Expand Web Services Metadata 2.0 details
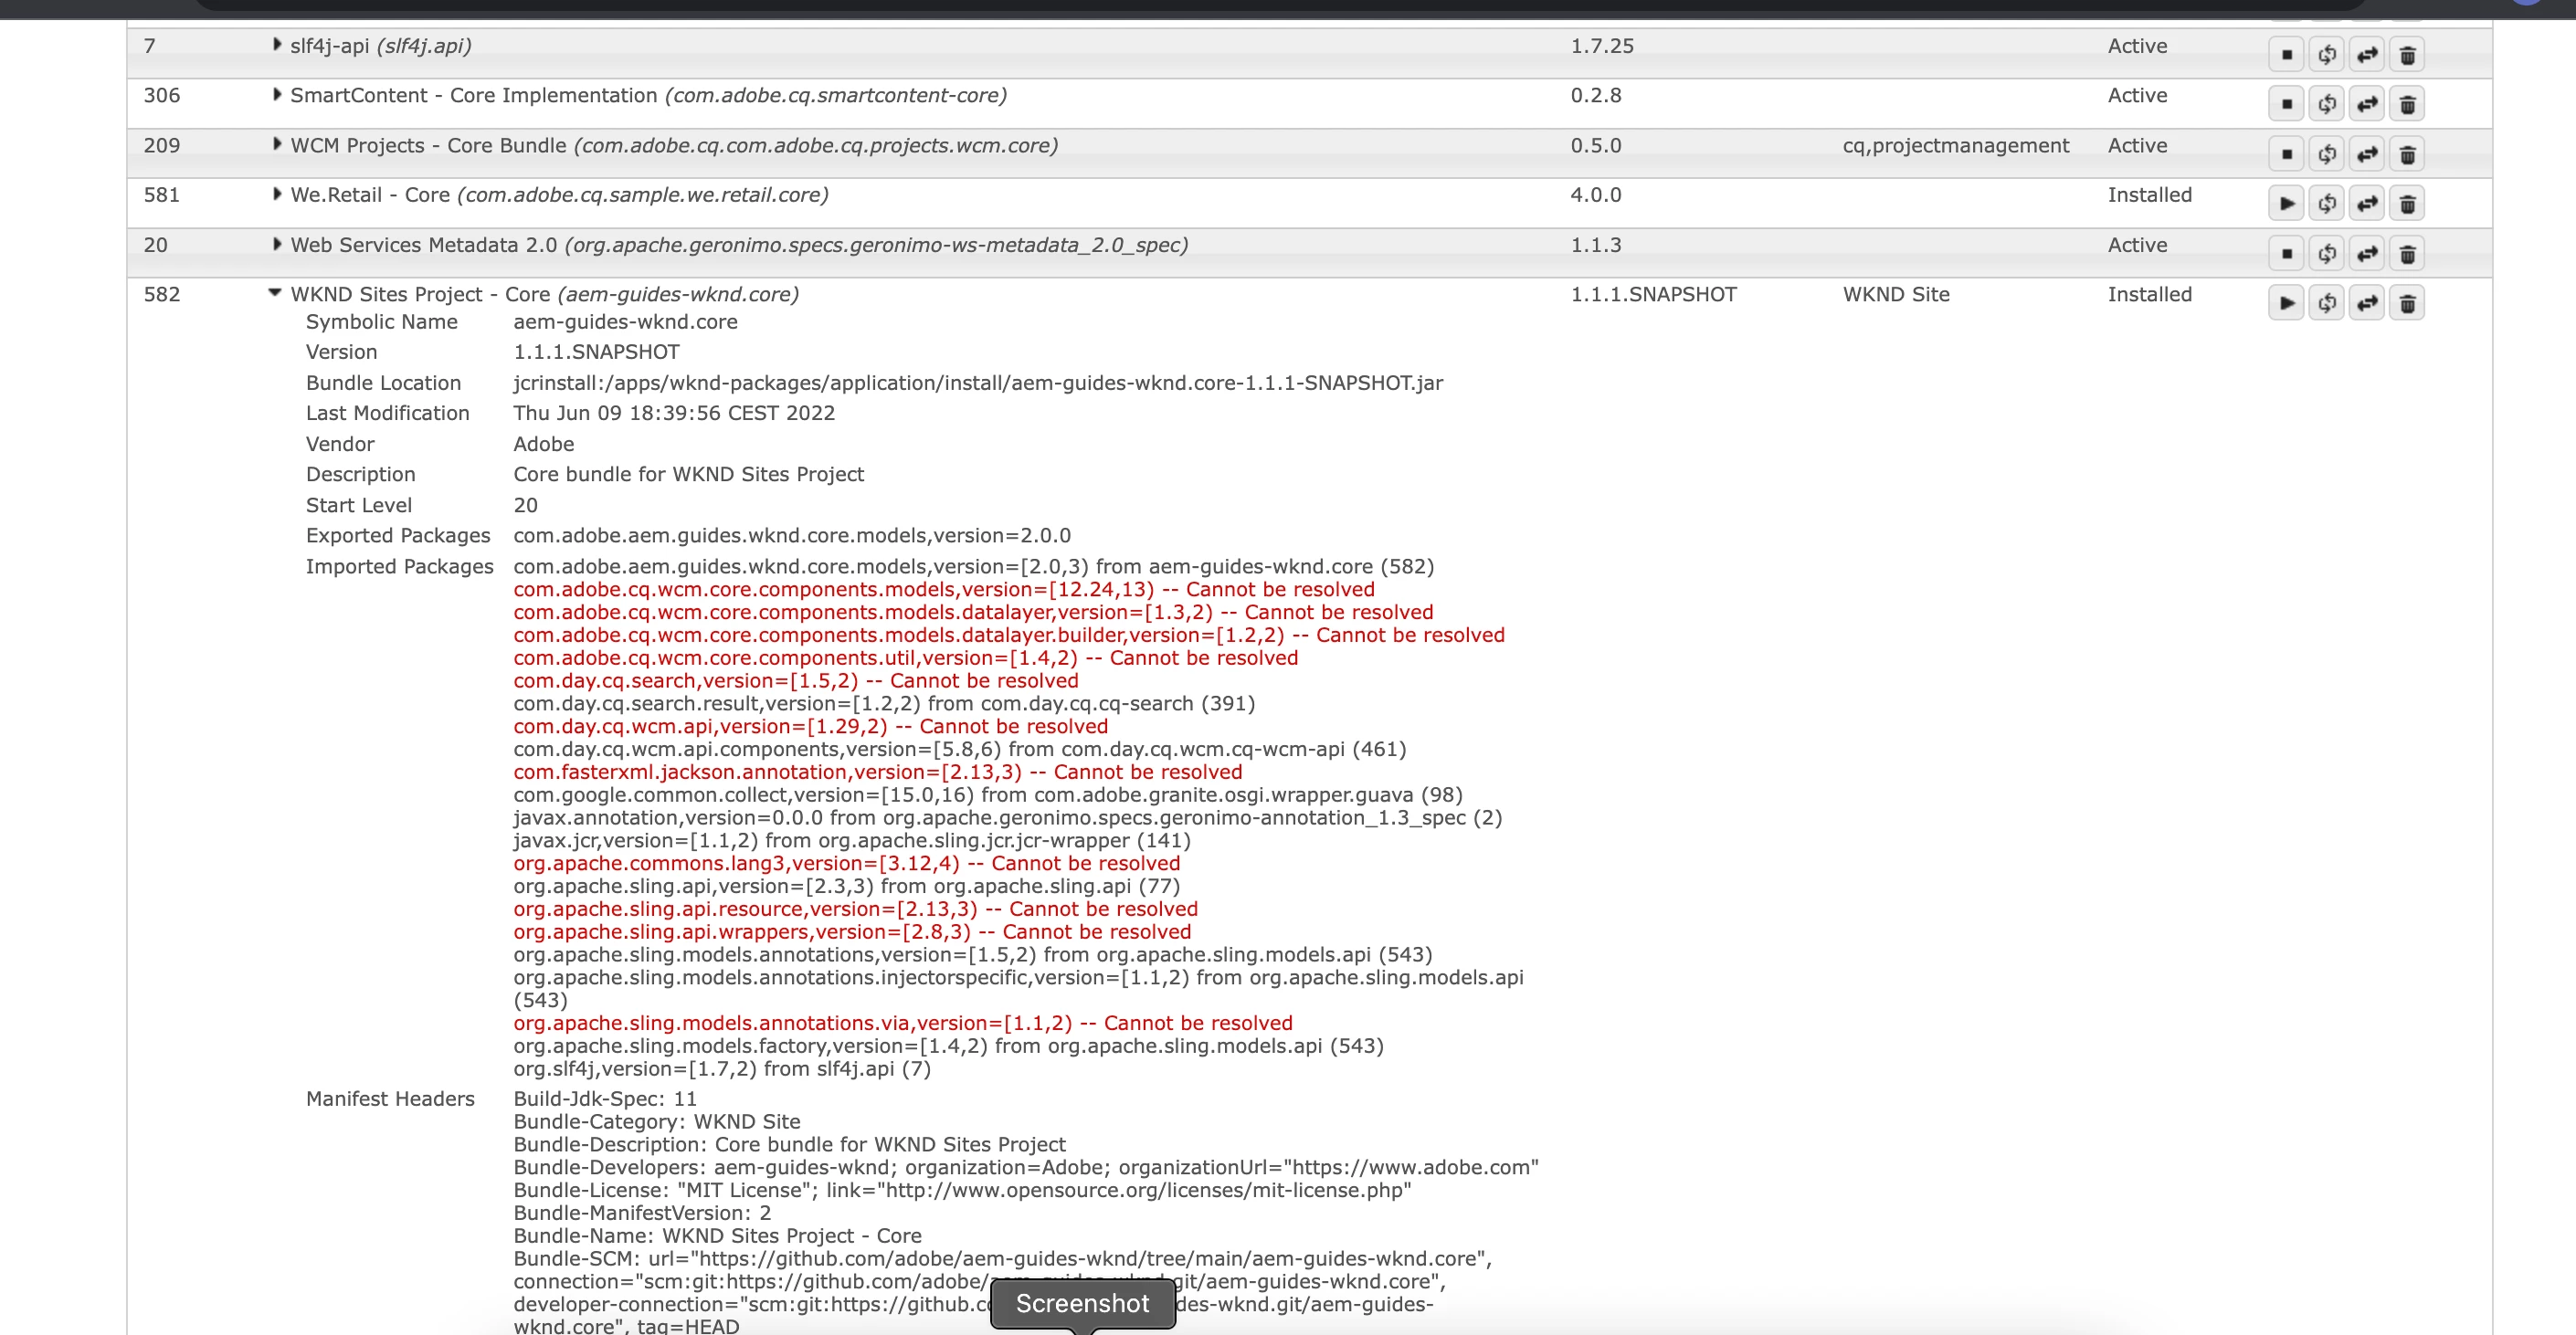2576x1335 pixels. coord(277,244)
